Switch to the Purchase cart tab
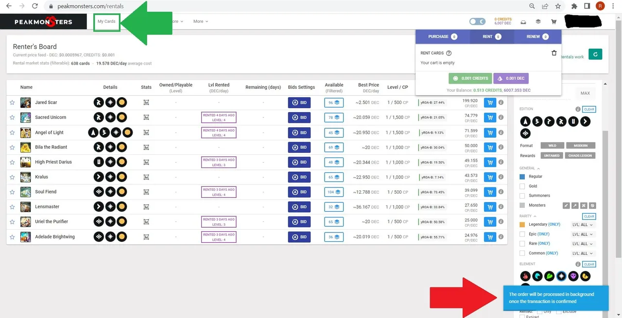This screenshot has height=318, width=622. click(x=443, y=36)
